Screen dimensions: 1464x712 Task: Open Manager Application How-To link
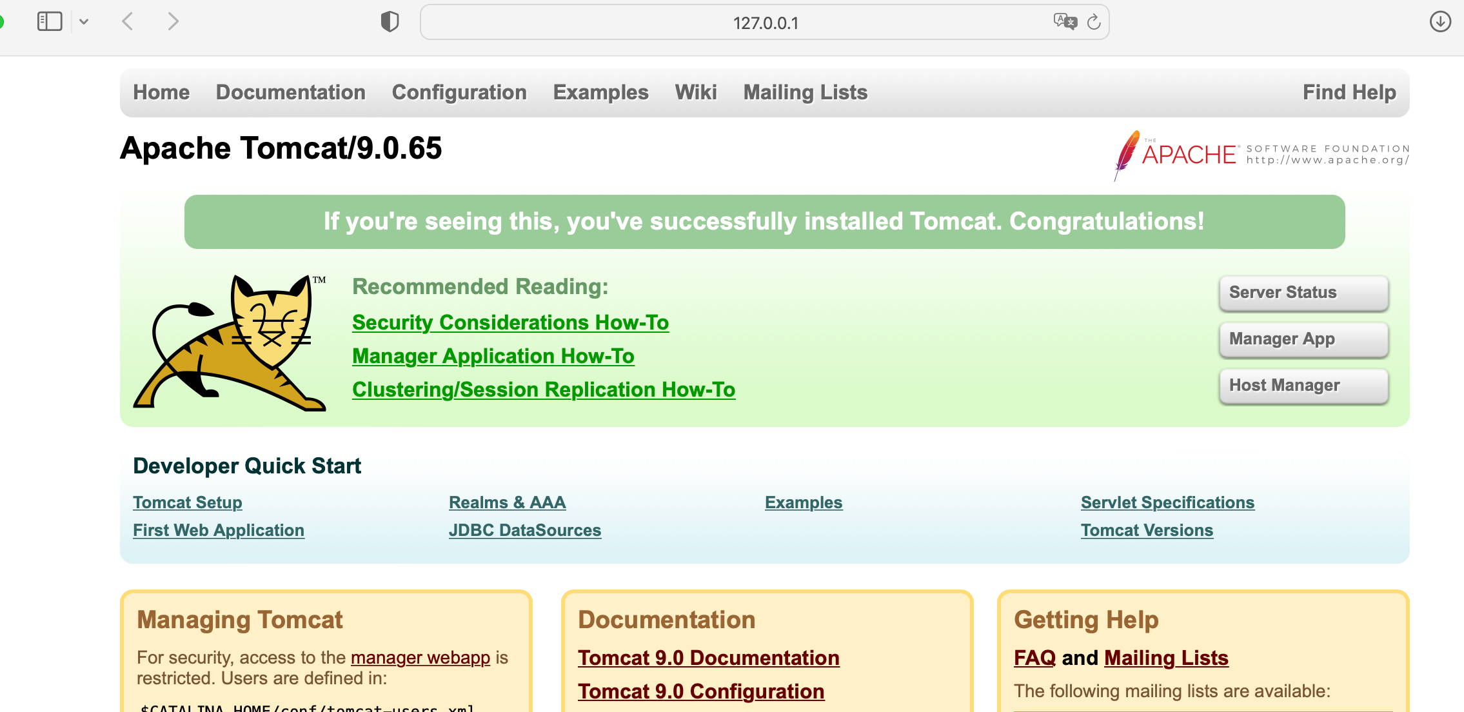click(x=493, y=356)
